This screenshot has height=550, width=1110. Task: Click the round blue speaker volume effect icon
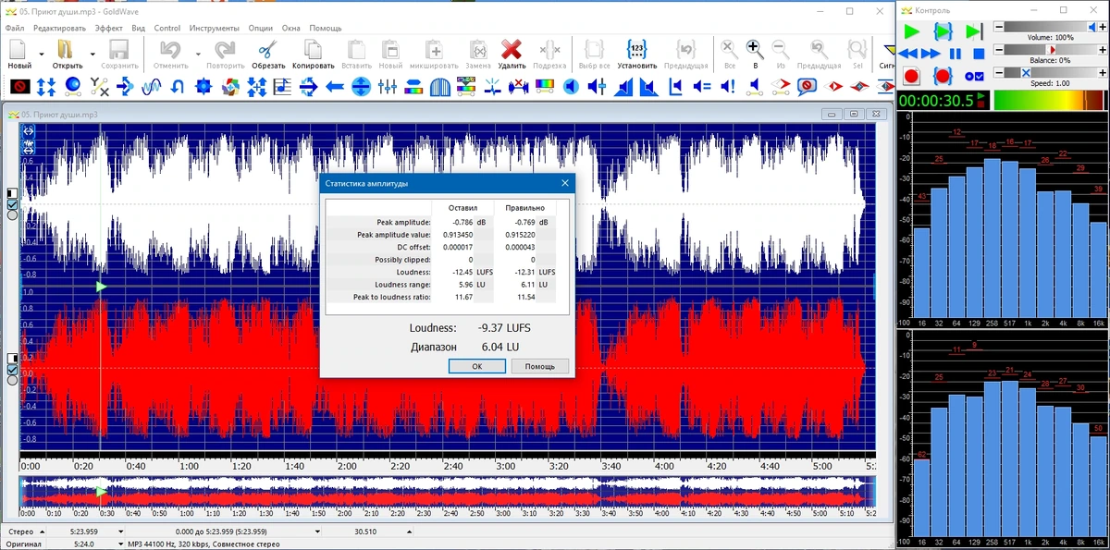pyautogui.click(x=571, y=87)
